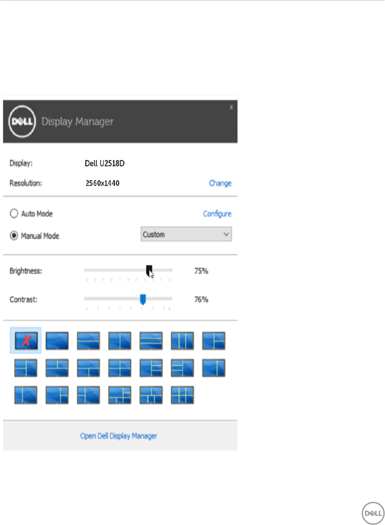
Task: Choose the single full-screen window layout
Action: (x=57, y=341)
